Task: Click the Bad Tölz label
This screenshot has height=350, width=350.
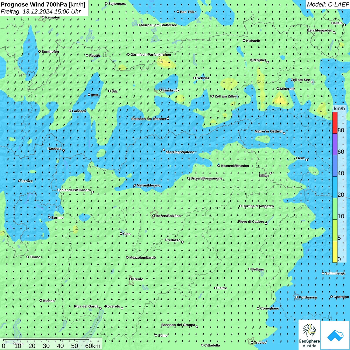Action: click(187, 12)
